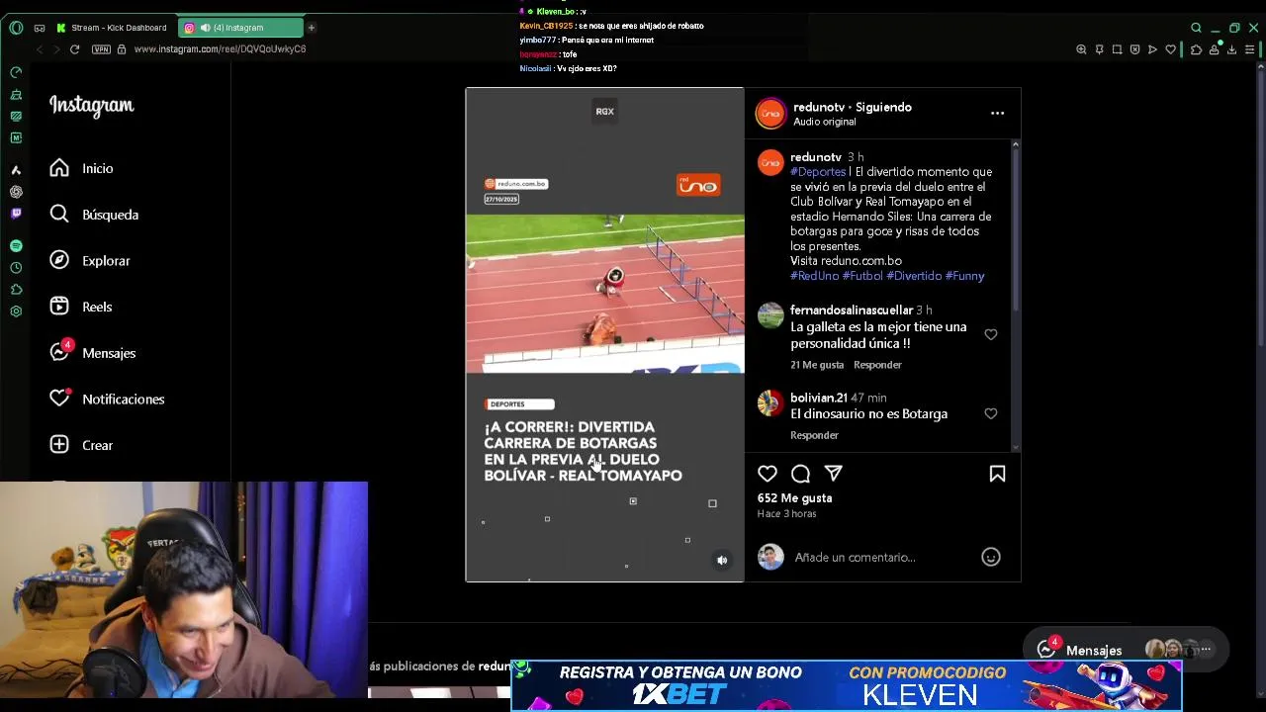
Task: Open the #Divertido hashtag
Action: click(x=914, y=276)
